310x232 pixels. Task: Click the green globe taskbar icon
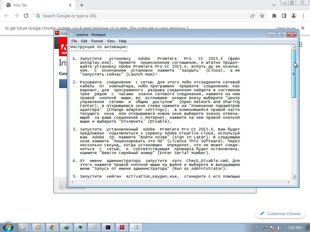point(66,228)
